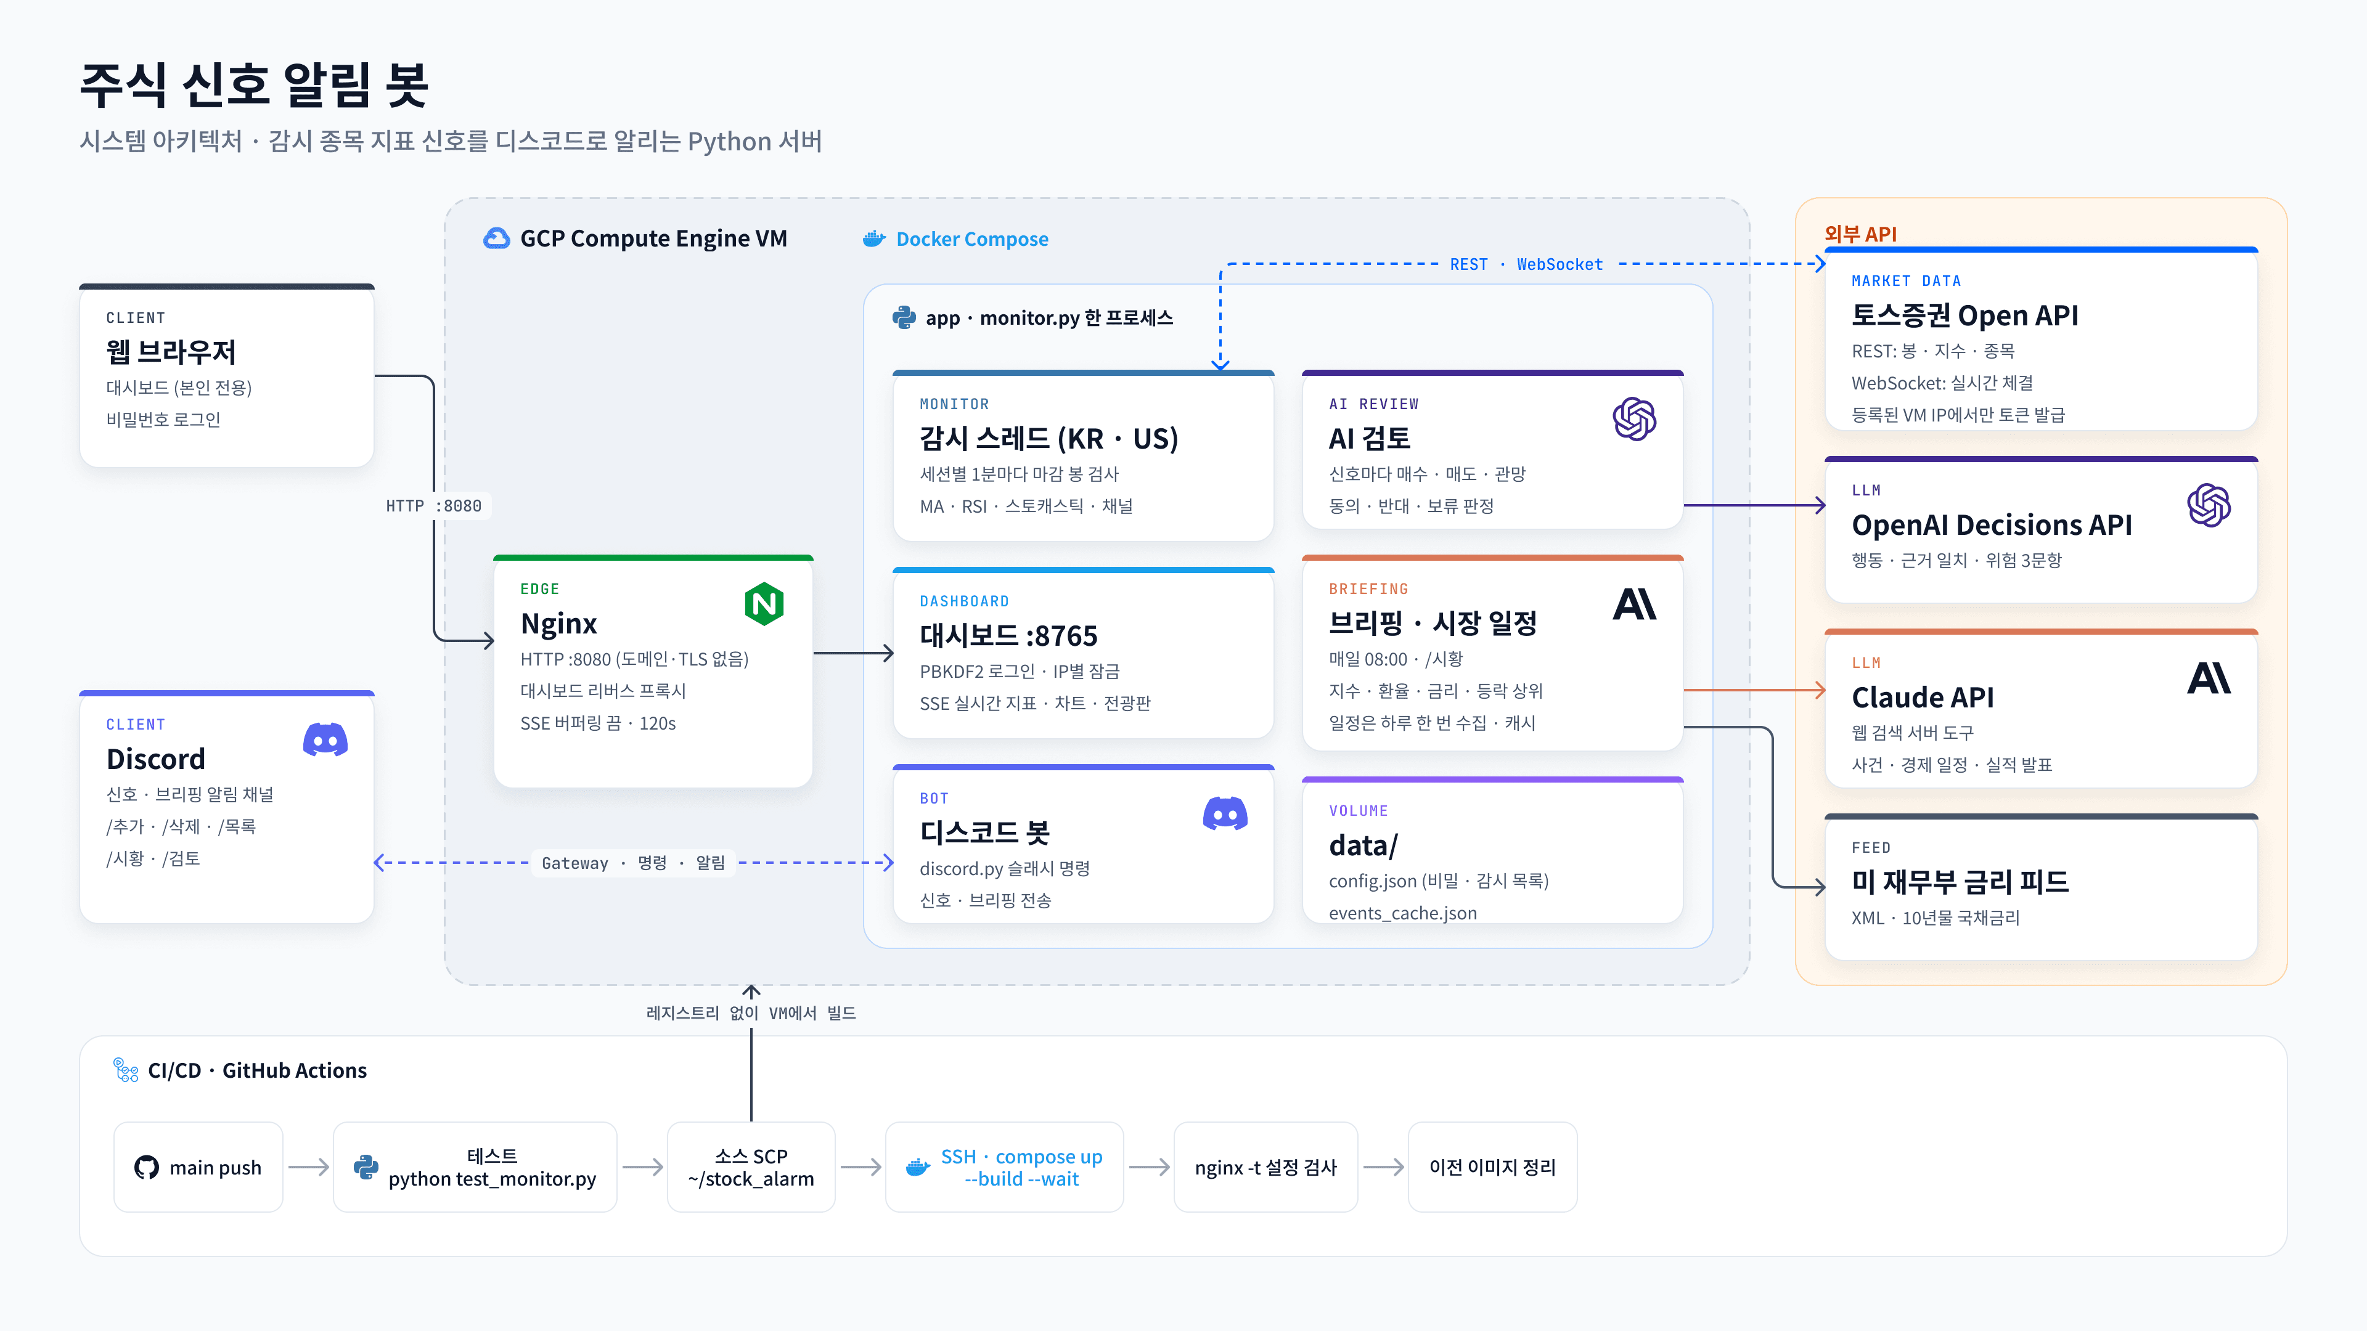Click the Anthropic logo in the 브리핑 · 시장 일정 card
This screenshot has height=1331, width=2367.
pyautogui.click(x=1635, y=603)
